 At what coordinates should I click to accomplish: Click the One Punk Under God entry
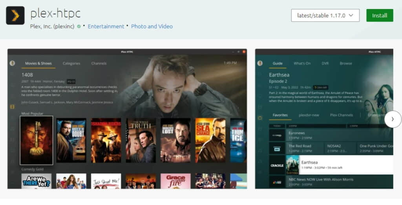pos(375,148)
